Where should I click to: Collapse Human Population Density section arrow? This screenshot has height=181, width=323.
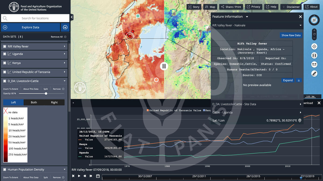(x=65, y=169)
